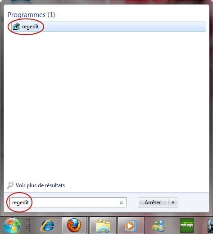Screen dimensions: 213x234
Task: Launch Internet Explorer from the taskbar
Action: (47, 225)
